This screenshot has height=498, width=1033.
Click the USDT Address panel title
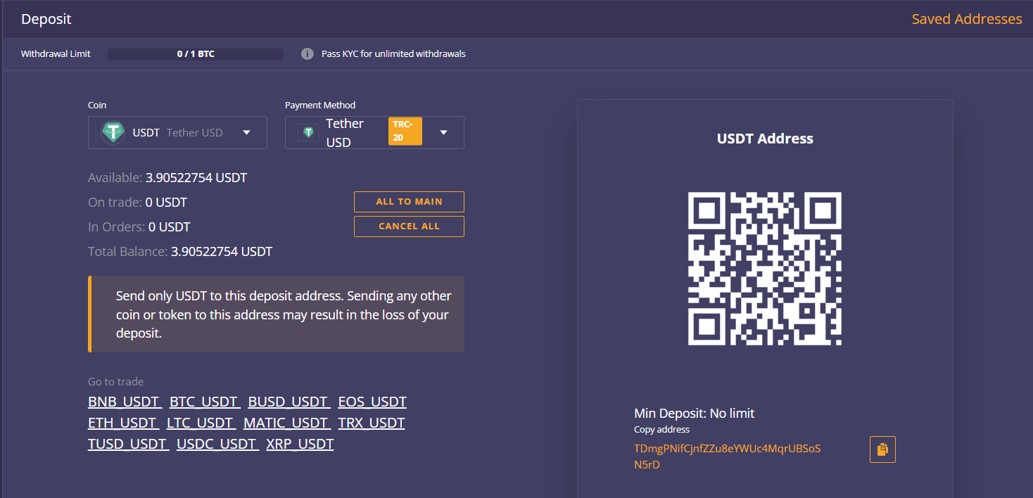pyautogui.click(x=765, y=139)
